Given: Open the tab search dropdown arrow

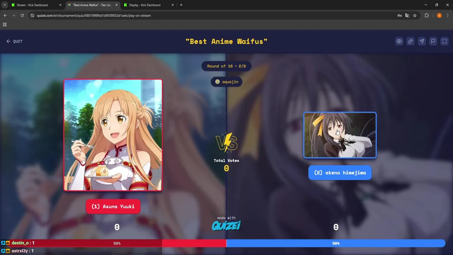Looking at the screenshot, I should pos(4,5).
